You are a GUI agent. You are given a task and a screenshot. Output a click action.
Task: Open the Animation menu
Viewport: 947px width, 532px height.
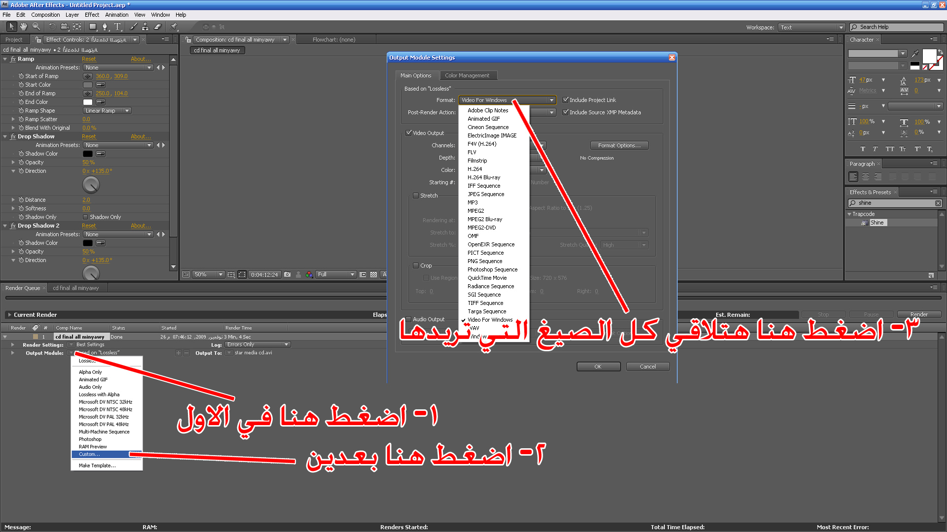[116, 14]
